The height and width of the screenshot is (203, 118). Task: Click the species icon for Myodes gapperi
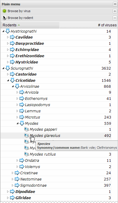(26, 129)
